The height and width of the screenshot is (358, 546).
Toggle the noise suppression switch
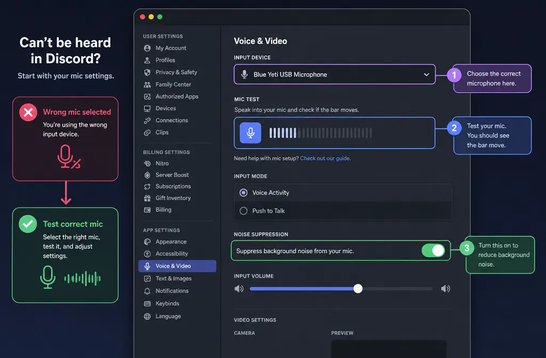point(433,250)
